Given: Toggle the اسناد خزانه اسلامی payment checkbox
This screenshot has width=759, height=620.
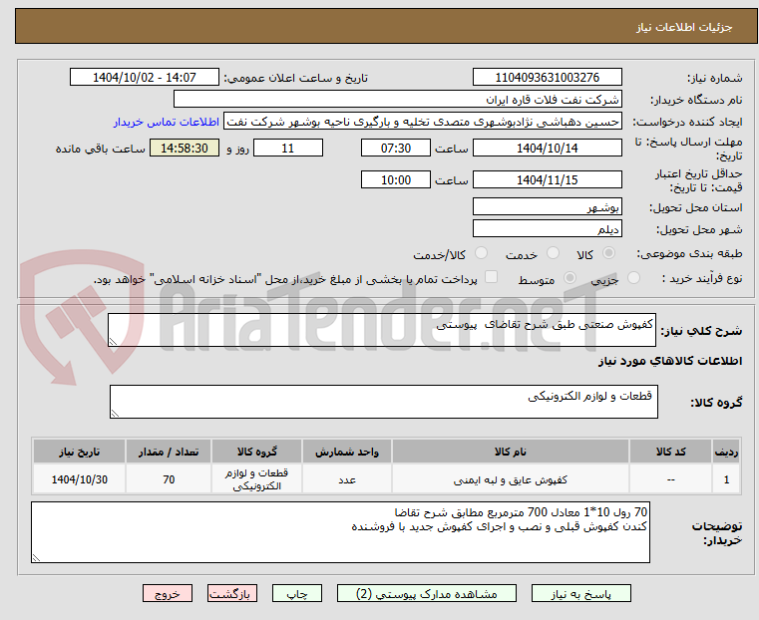Looking at the screenshot, I should click(491, 277).
